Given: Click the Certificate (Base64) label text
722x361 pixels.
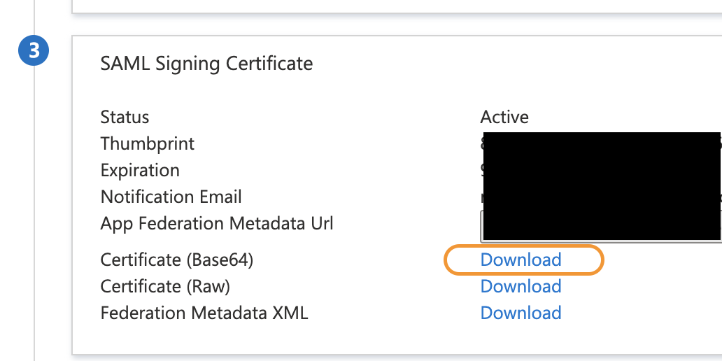Looking at the screenshot, I should click(177, 260).
